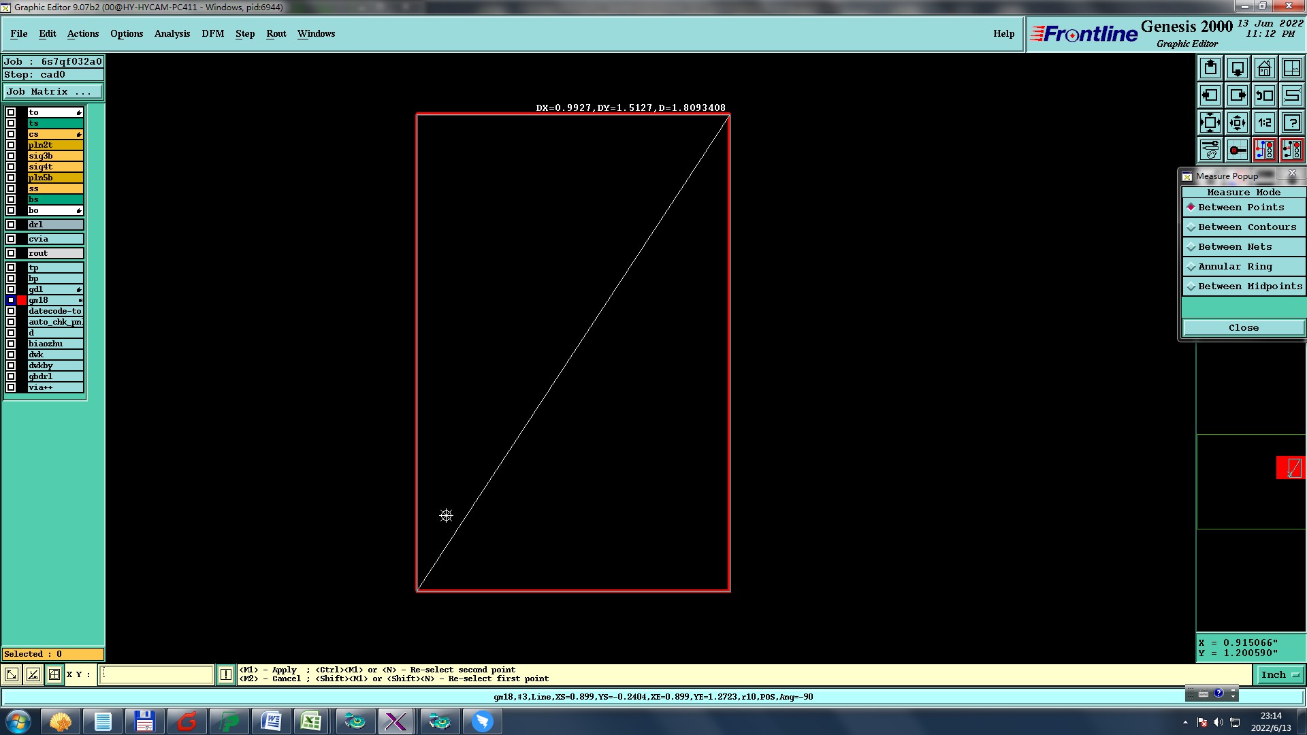Click the Home view icon
1307x735 pixels.
tap(1264, 68)
